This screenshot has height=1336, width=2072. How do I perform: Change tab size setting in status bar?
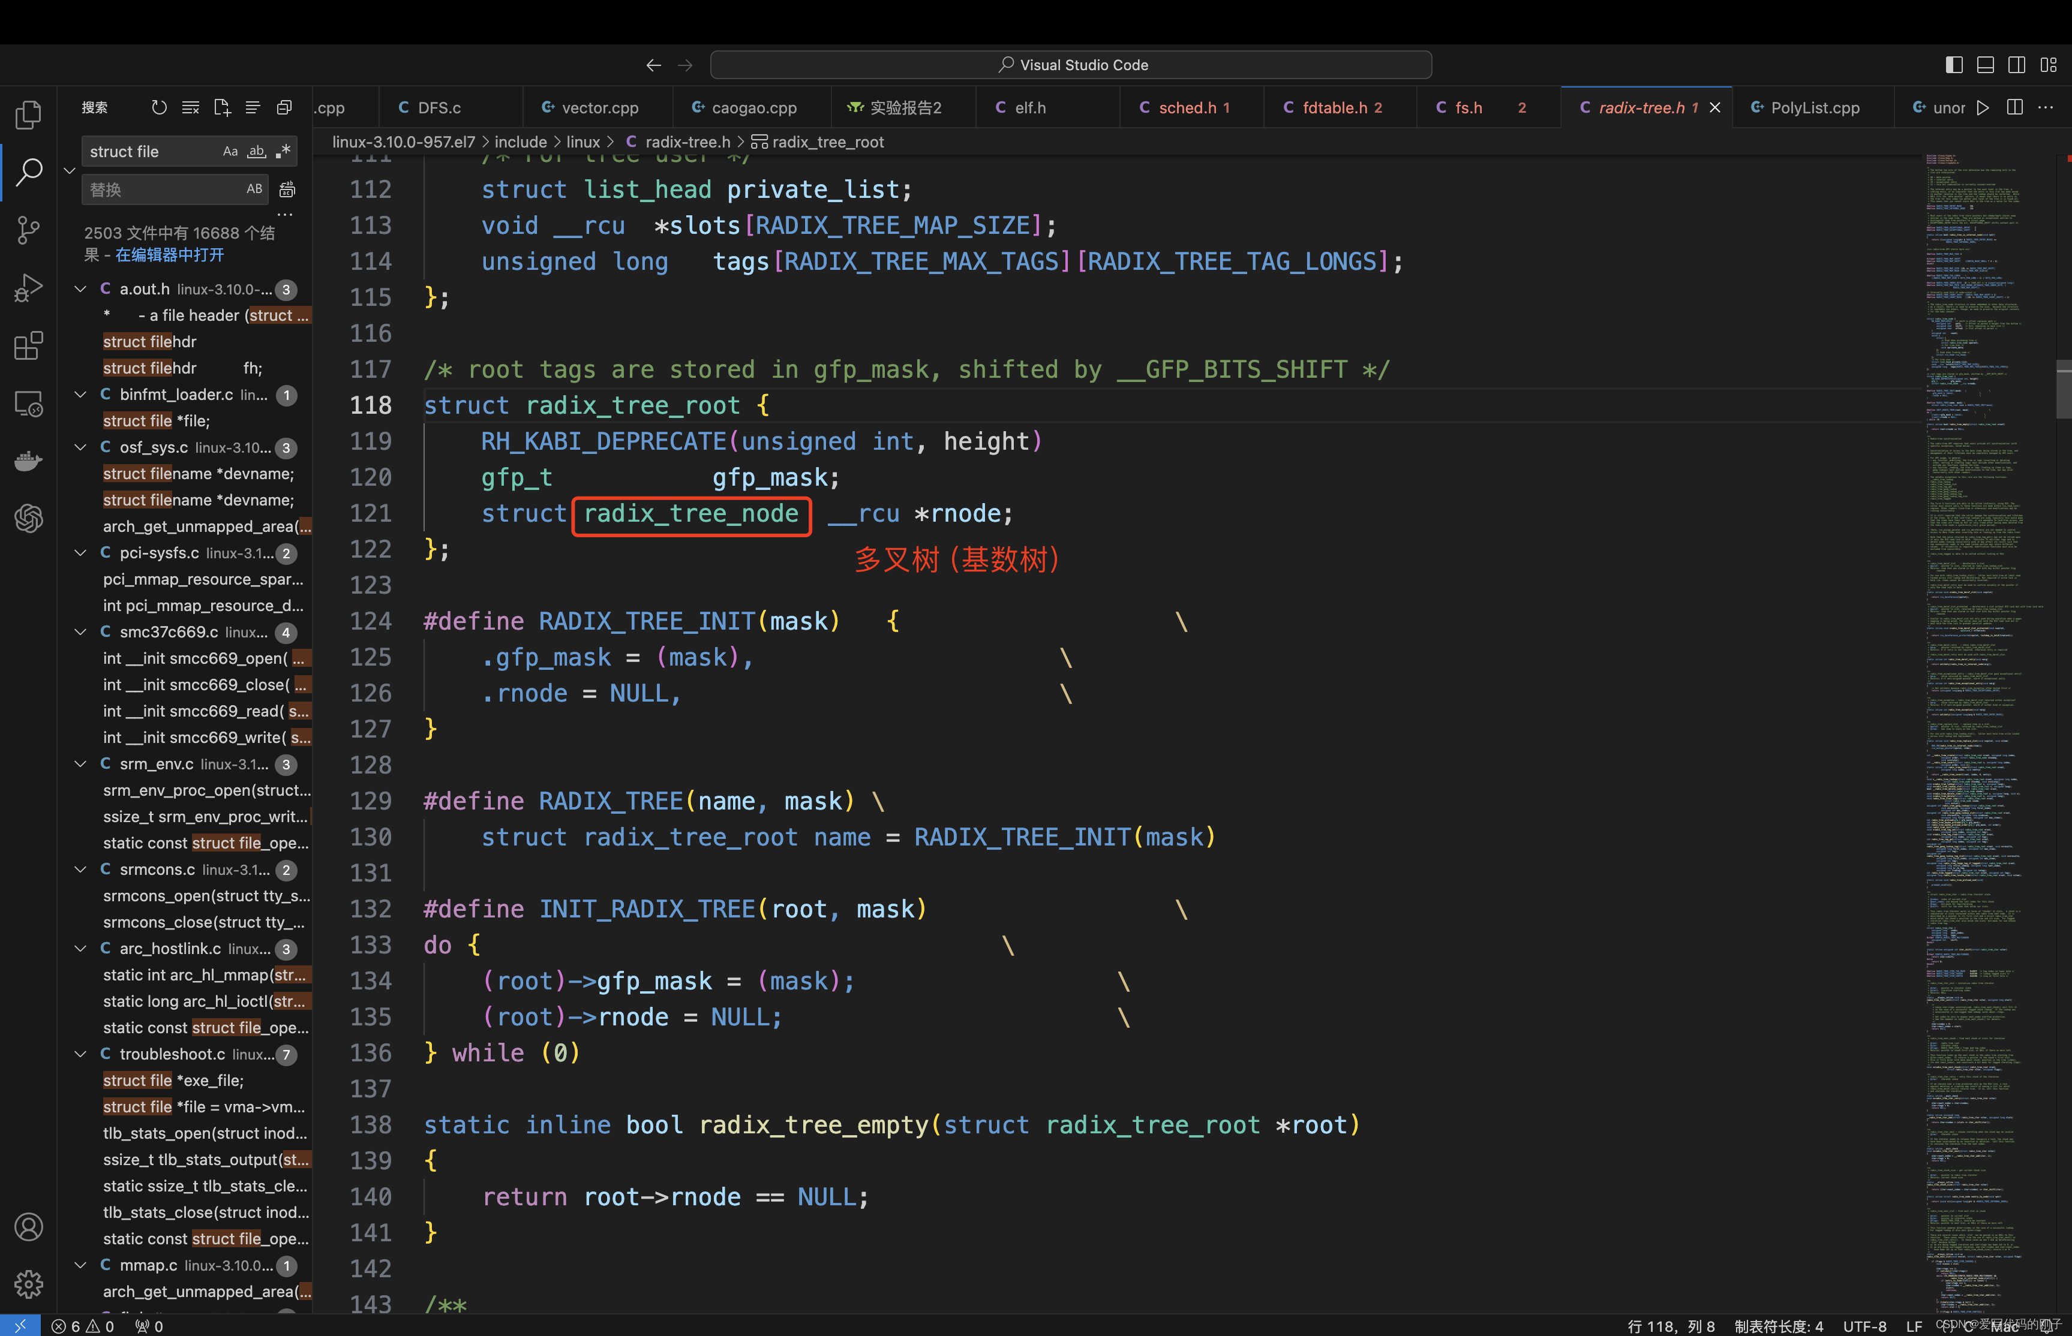pyautogui.click(x=1779, y=1326)
